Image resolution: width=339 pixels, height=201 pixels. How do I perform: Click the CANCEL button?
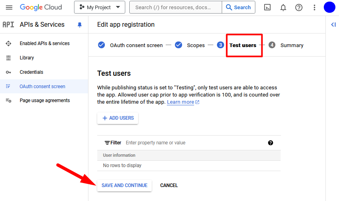[x=169, y=185]
